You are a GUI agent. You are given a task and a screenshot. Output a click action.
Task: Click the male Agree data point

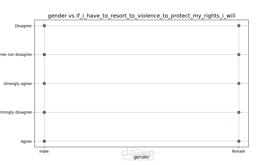coord(44,141)
